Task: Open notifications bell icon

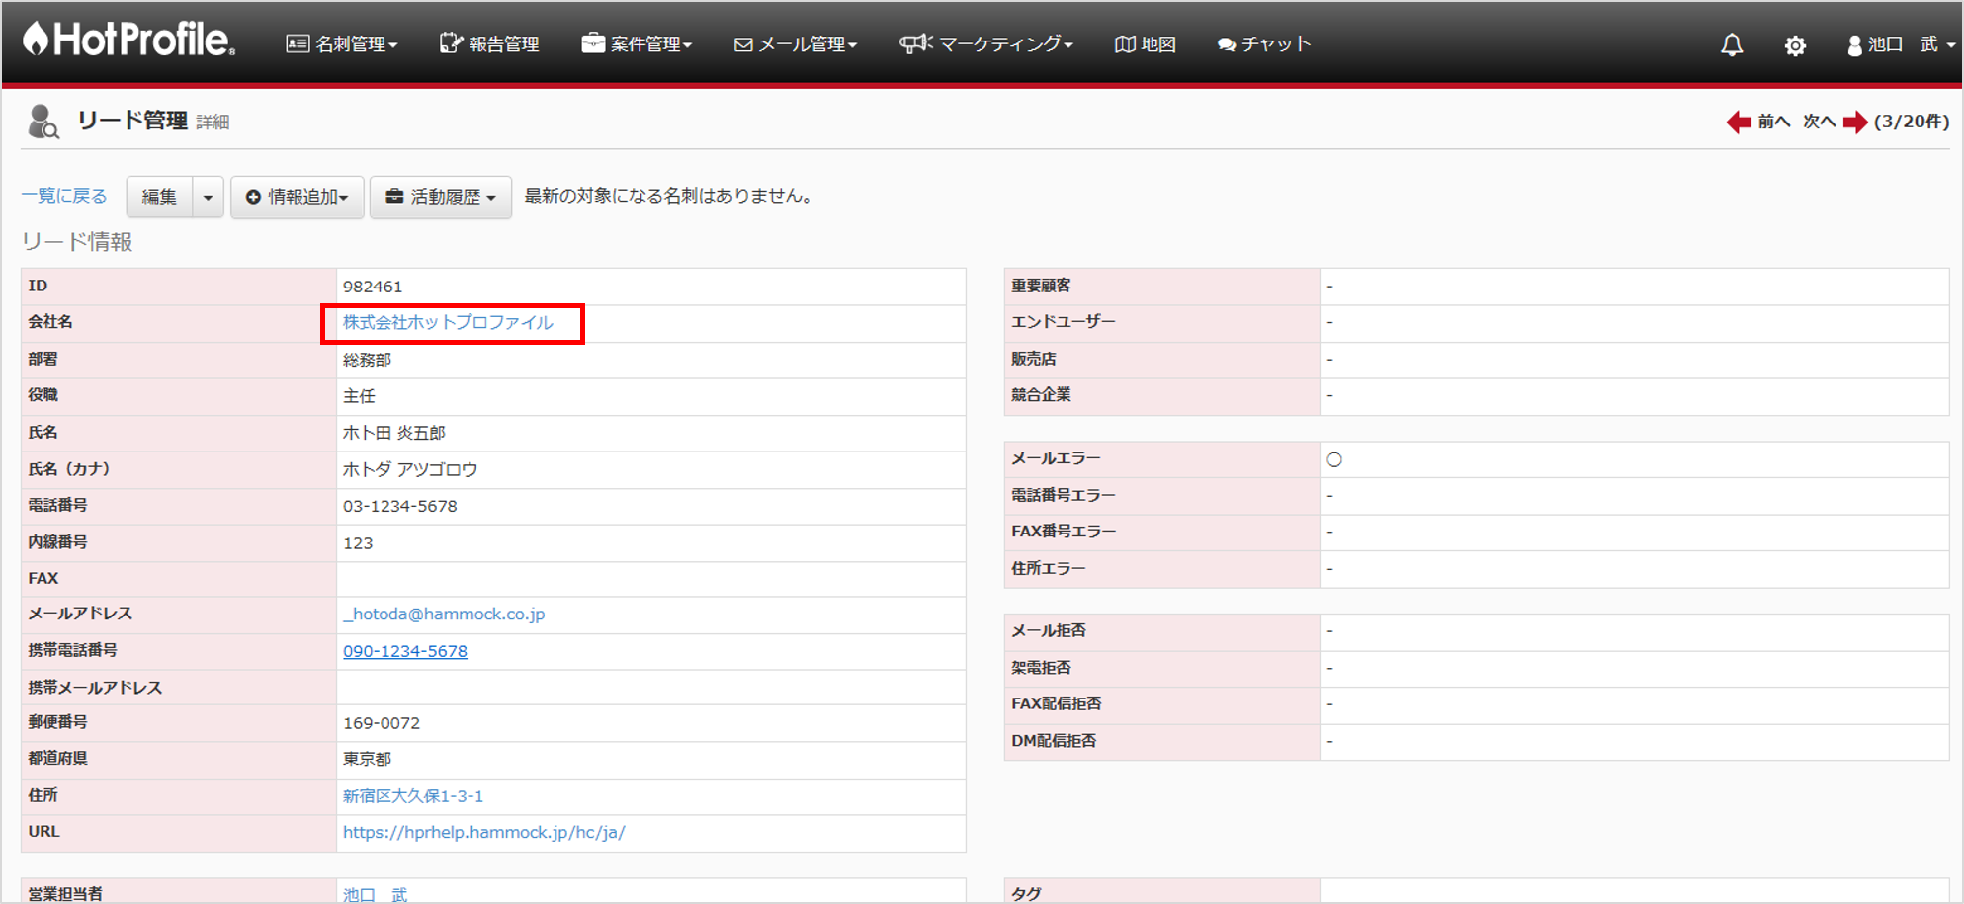Action: click(x=1732, y=45)
